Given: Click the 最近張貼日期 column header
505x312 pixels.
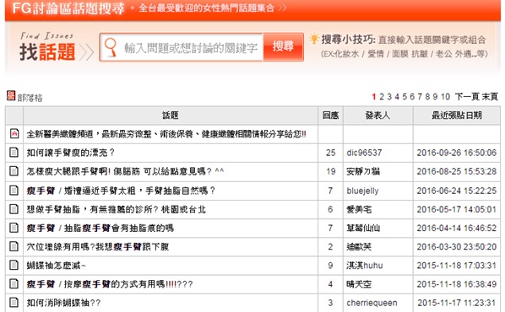Looking at the screenshot, I should pyautogui.click(x=457, y=116).
